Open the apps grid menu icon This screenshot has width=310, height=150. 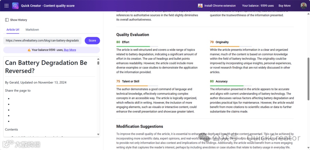click(x=6, y=6)
